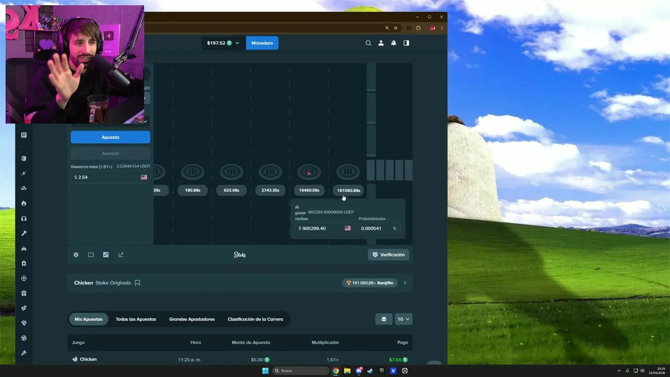Bookmark page with the star icon
Viewport: 670px width, 377px height.
396,28
